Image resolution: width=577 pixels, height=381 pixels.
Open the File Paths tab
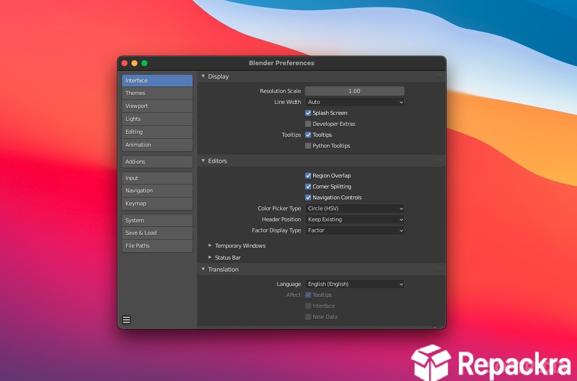(x=157, y=246)
